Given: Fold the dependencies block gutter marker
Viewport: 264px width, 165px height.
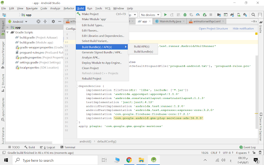Looking at the screenshot, I should 77,86.
